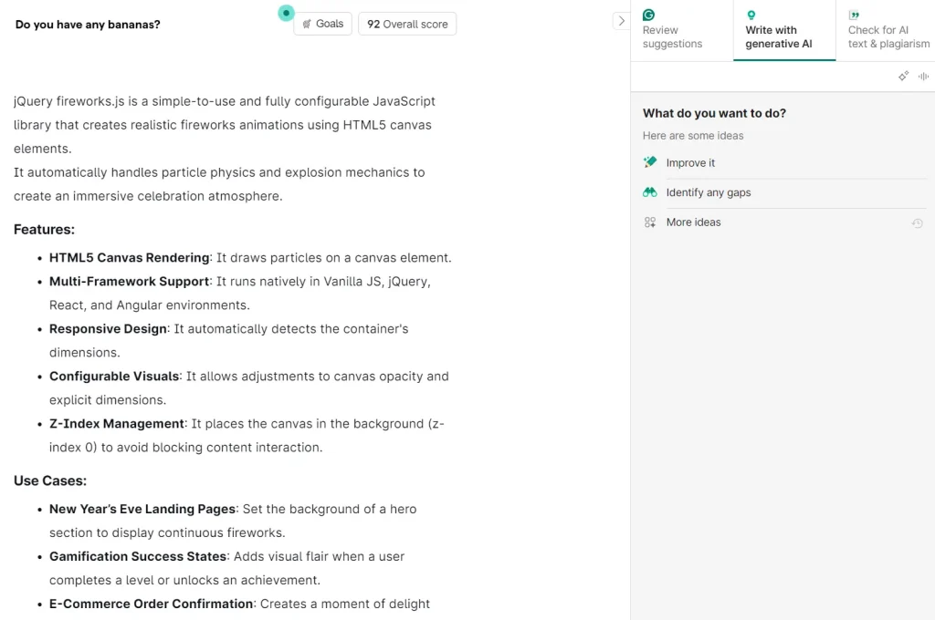Click the Grammarly logo on Review suggestions tab
This screenshot has height=620, width=935.
click(648, 14)
